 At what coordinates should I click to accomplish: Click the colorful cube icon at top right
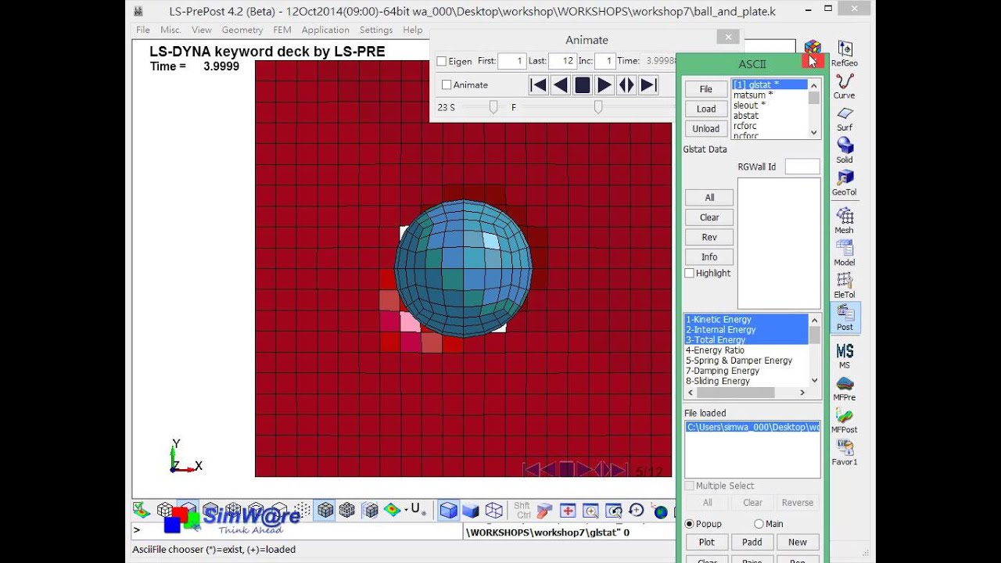point(813,48)
